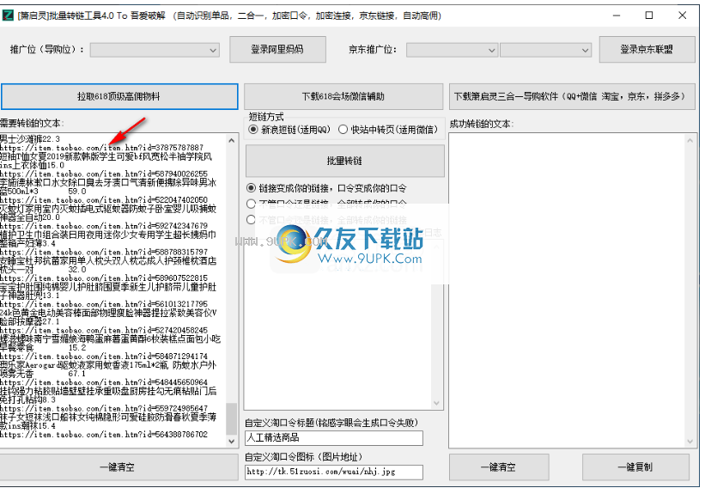Click down arrow of log box scrollbar

point(436,403)
